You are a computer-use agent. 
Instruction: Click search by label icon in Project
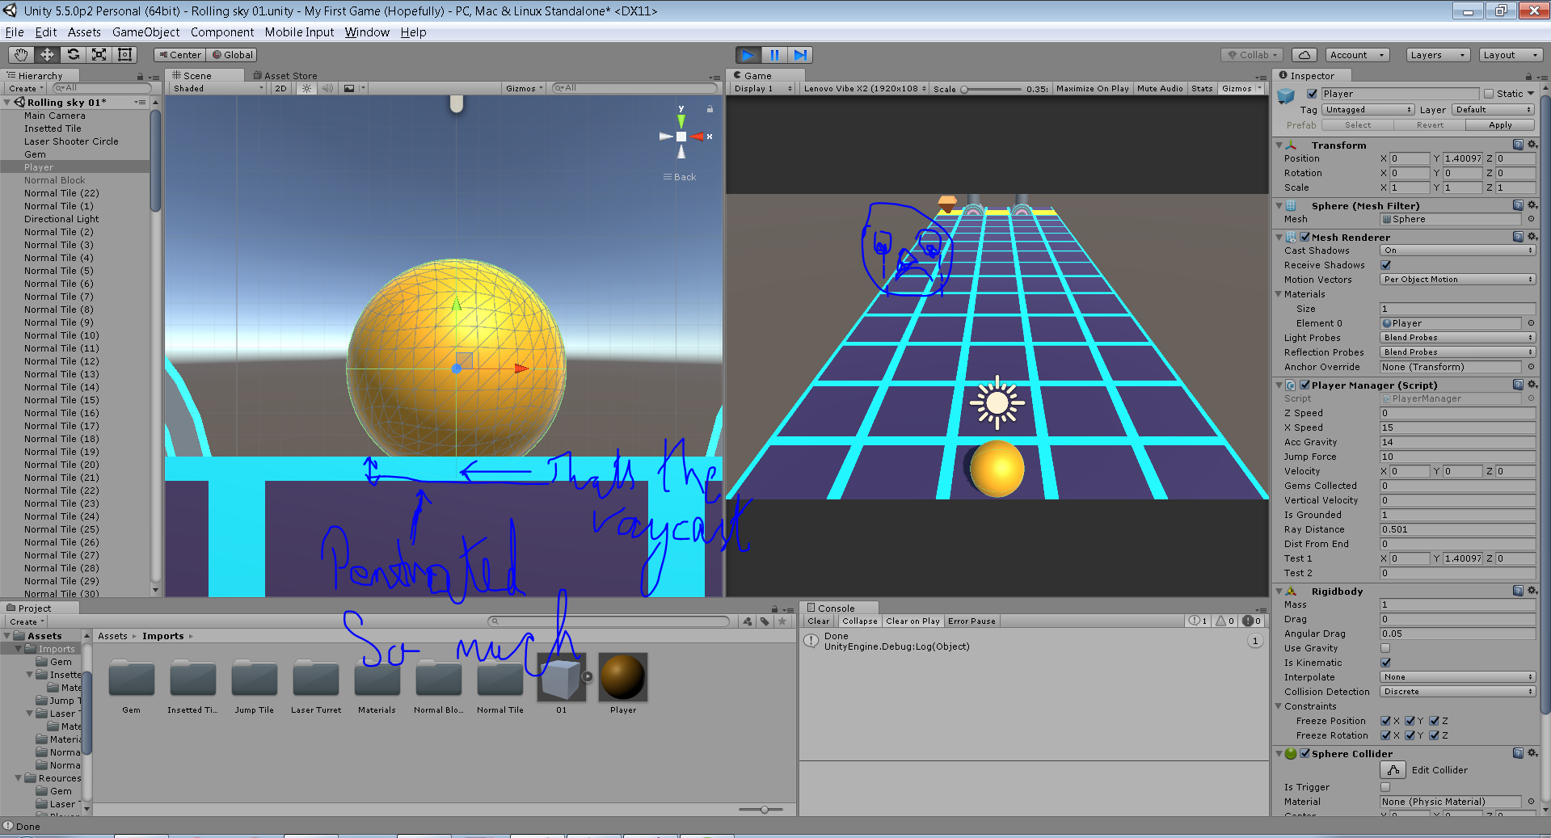pos(765,621)
